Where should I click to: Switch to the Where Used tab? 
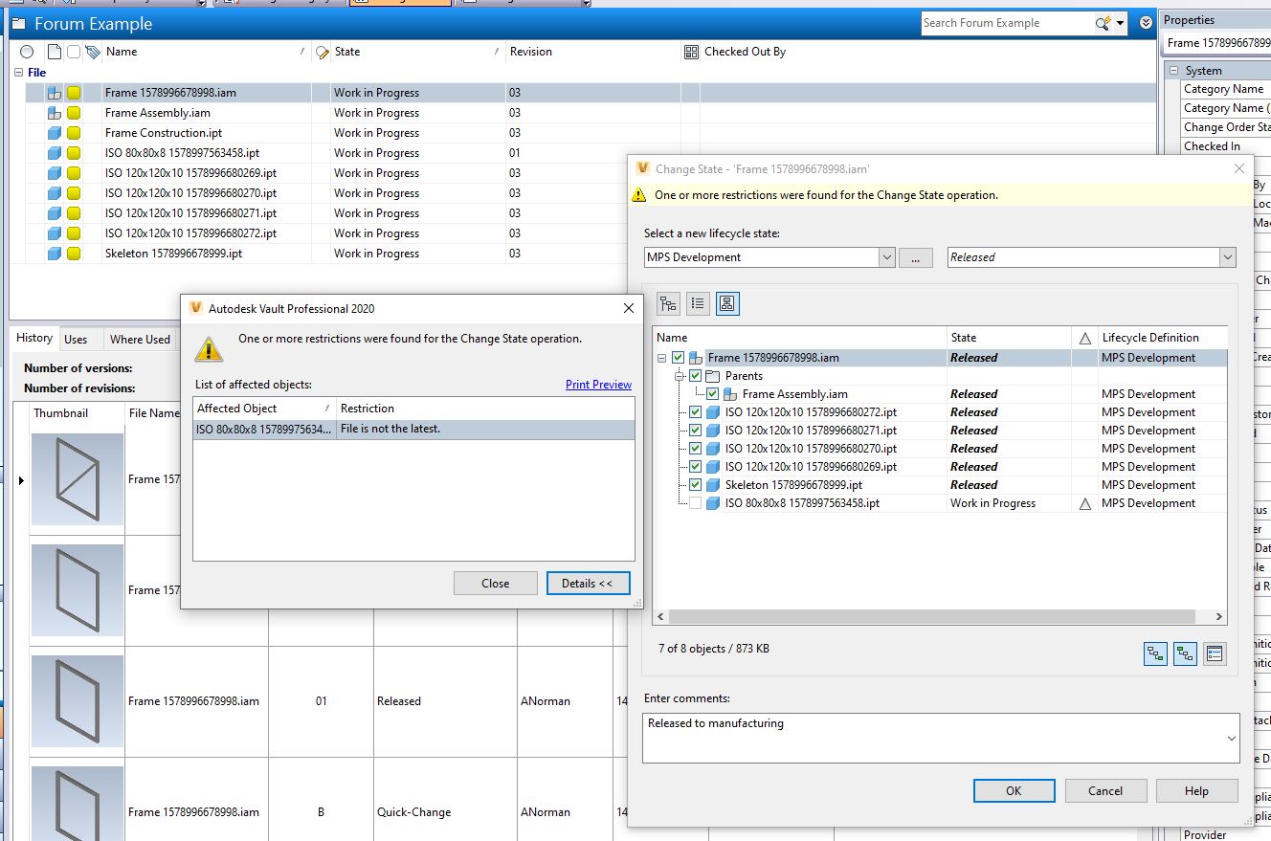(141, 339)
